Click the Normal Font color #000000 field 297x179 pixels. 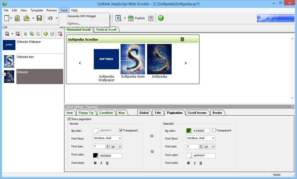[110, 156]
